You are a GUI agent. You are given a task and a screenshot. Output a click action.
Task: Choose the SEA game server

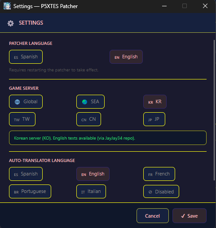pos(90,101)
